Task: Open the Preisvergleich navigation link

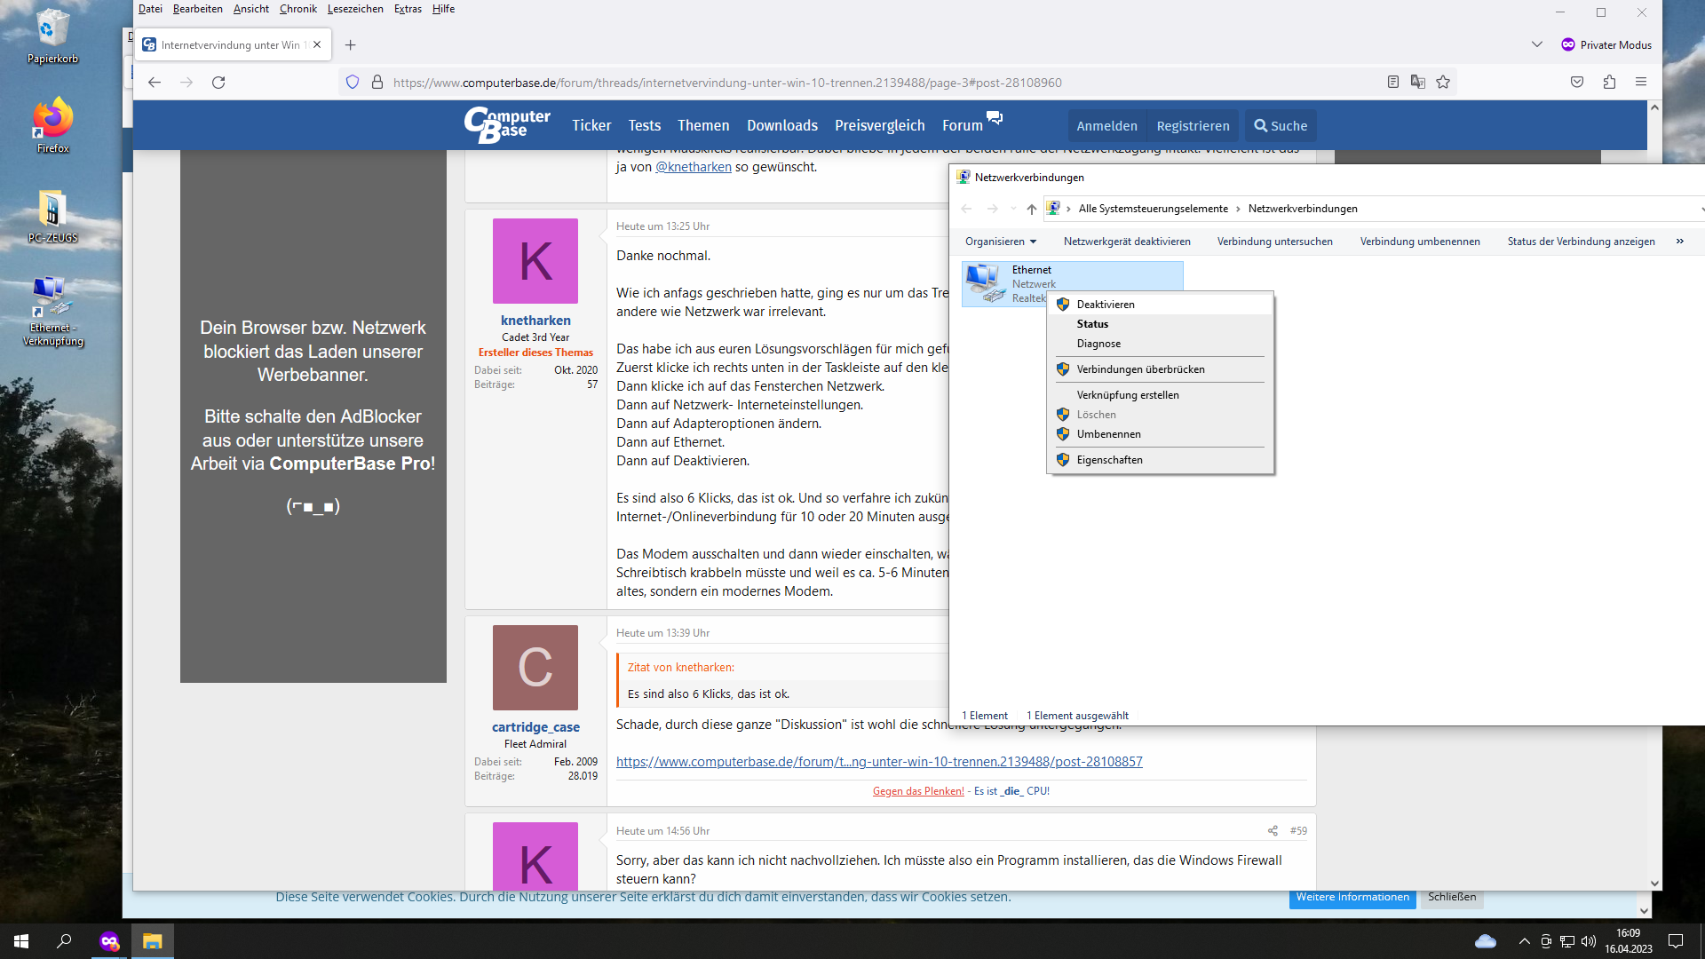Action: point(879,126)
